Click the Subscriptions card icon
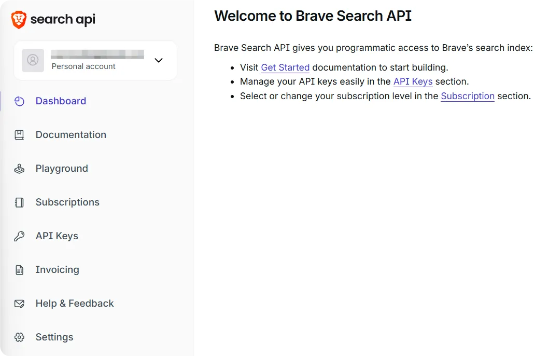Image resolution: width=549 pixels, height=356 pixels. (x=19, y=202)
